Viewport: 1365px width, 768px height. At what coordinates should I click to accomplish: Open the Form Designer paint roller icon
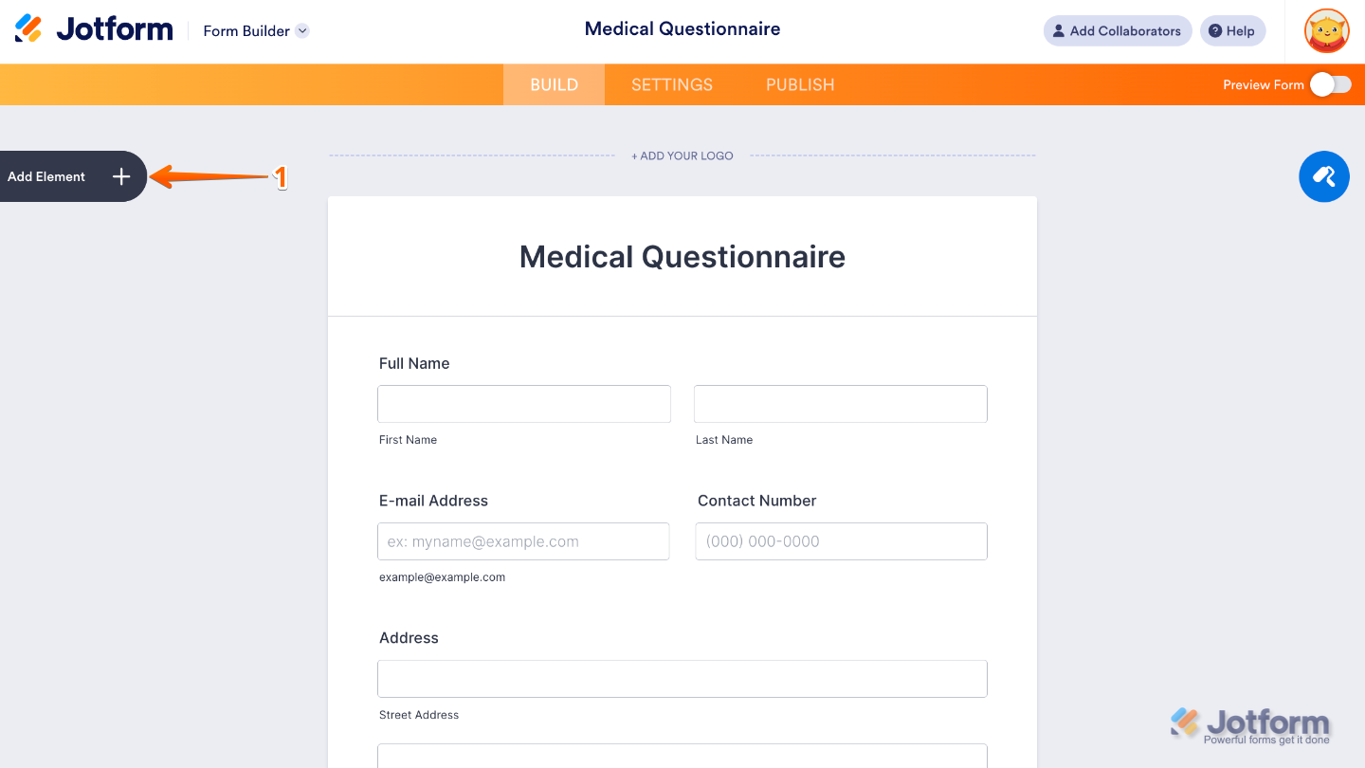(x=1323, y=176)
